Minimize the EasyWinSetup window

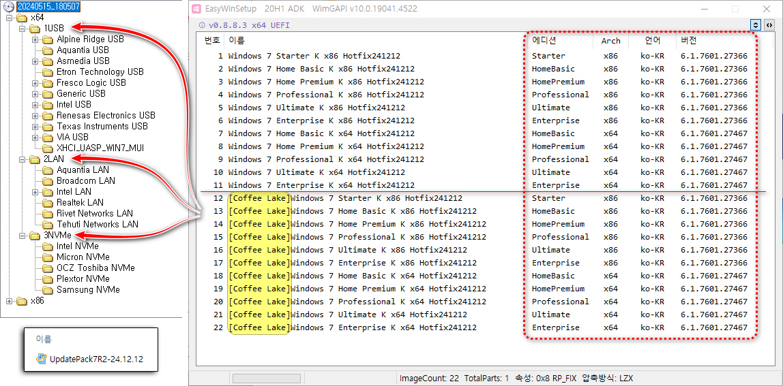point(705,9)
